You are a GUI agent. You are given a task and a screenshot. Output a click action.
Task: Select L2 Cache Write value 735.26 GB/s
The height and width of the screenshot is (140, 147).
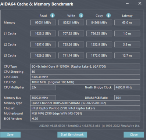coord(71,44)
